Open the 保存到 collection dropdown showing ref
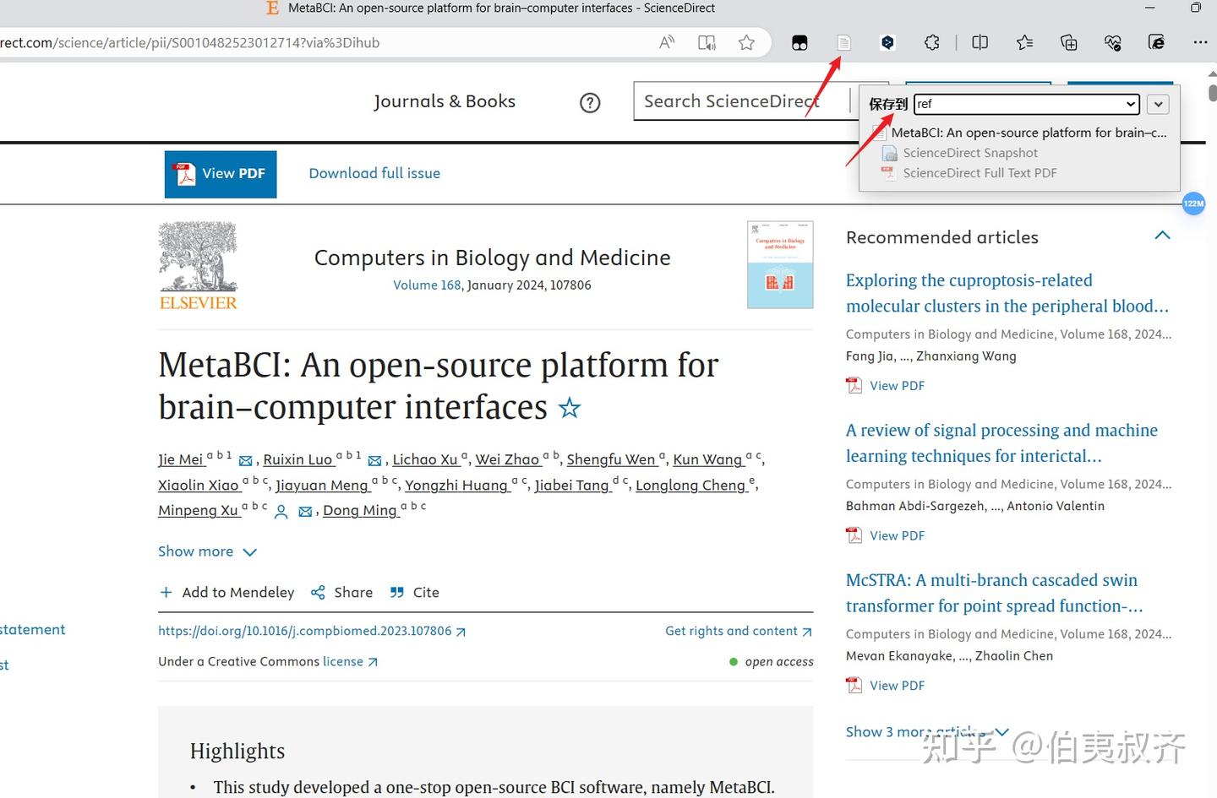Screen dimensions: 1217x798 pos(1027,104)
